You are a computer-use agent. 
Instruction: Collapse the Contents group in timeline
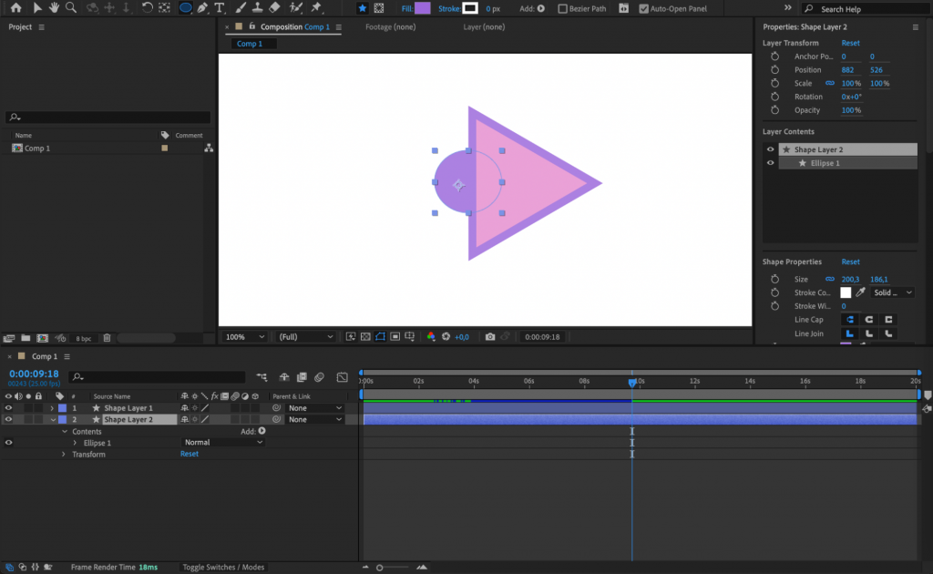(x=66, y=431)
